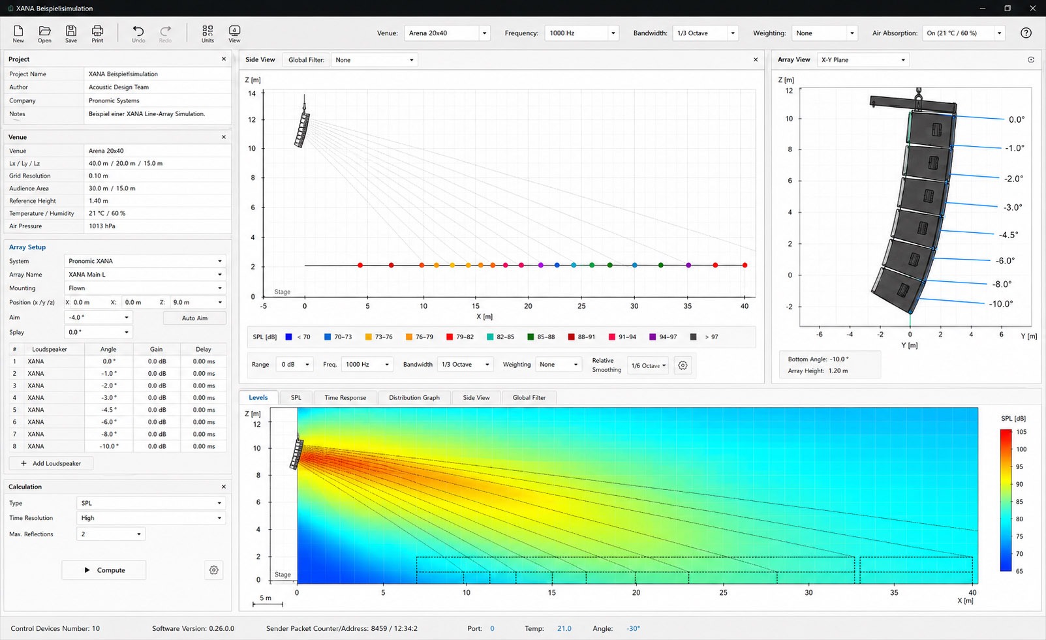Open the Max. Reflections dropdown
This screenshot has width=1046, height=640.
[x=111, y=534]
